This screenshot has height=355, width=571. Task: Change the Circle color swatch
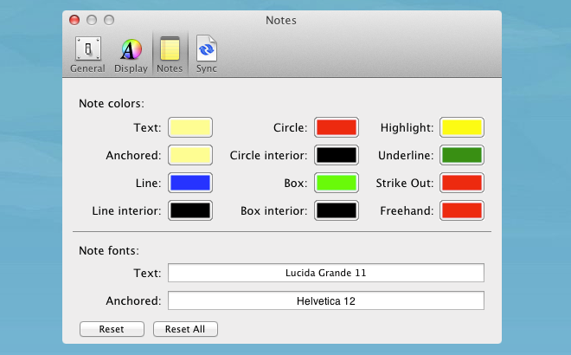click(x=337, y=127)
